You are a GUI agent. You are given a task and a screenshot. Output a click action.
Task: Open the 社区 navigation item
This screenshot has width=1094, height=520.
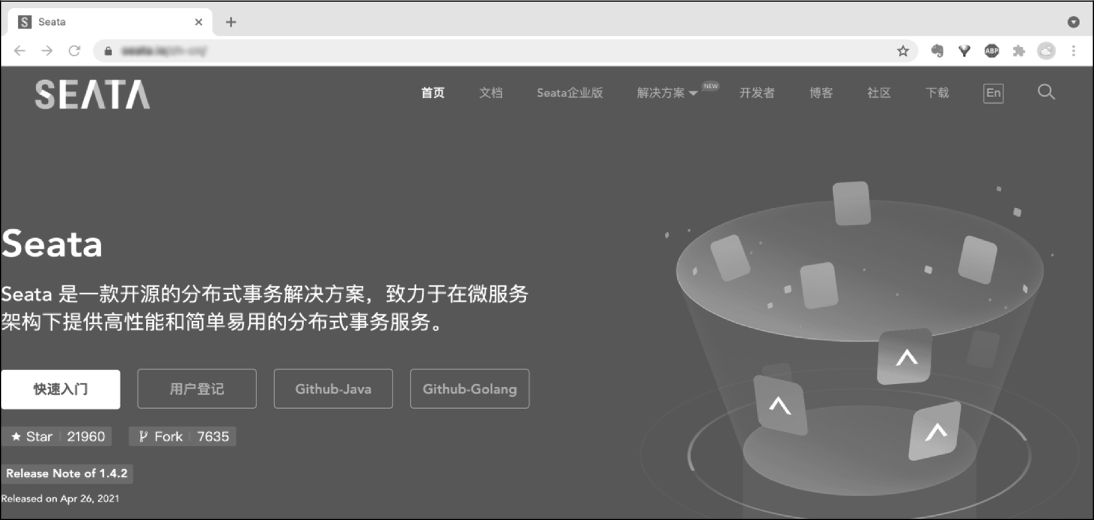point(879,93)
